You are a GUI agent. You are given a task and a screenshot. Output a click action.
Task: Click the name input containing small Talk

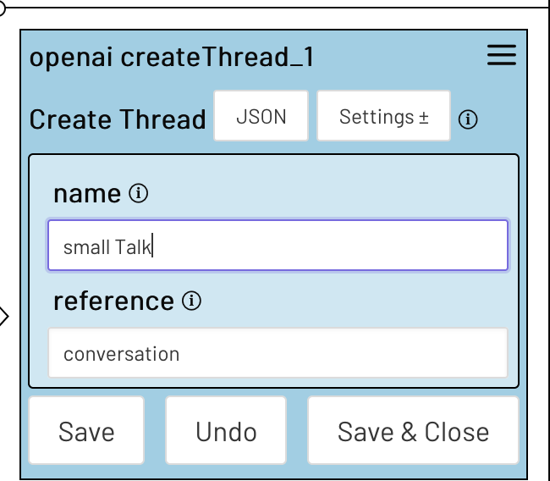pyautogui.click(x=278, y=246)
